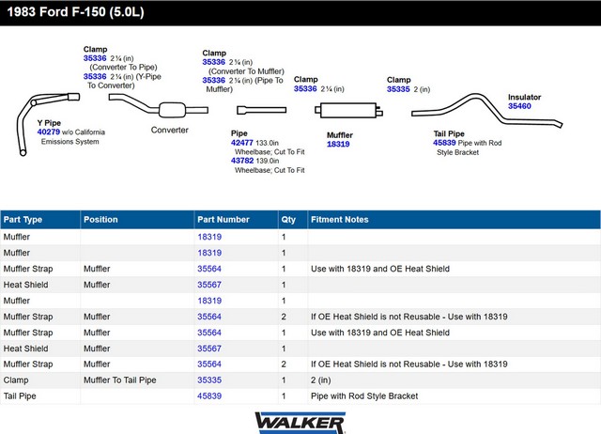Click the Qty column header
Viewport: 601px width, 434px height.
pyautogui.click(x=293, y=219)
